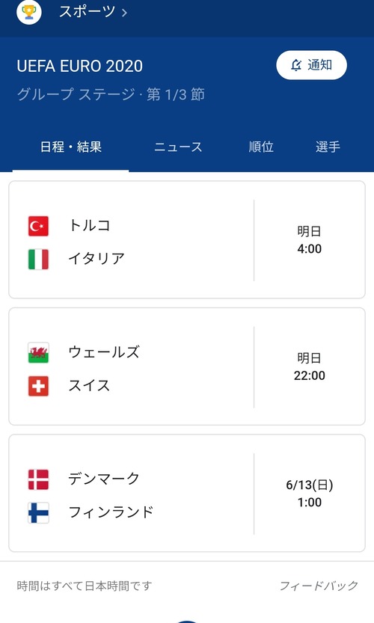Screen dimensions: 374x623
Task: Open the 選手 tab
Action: pos(328,147)
